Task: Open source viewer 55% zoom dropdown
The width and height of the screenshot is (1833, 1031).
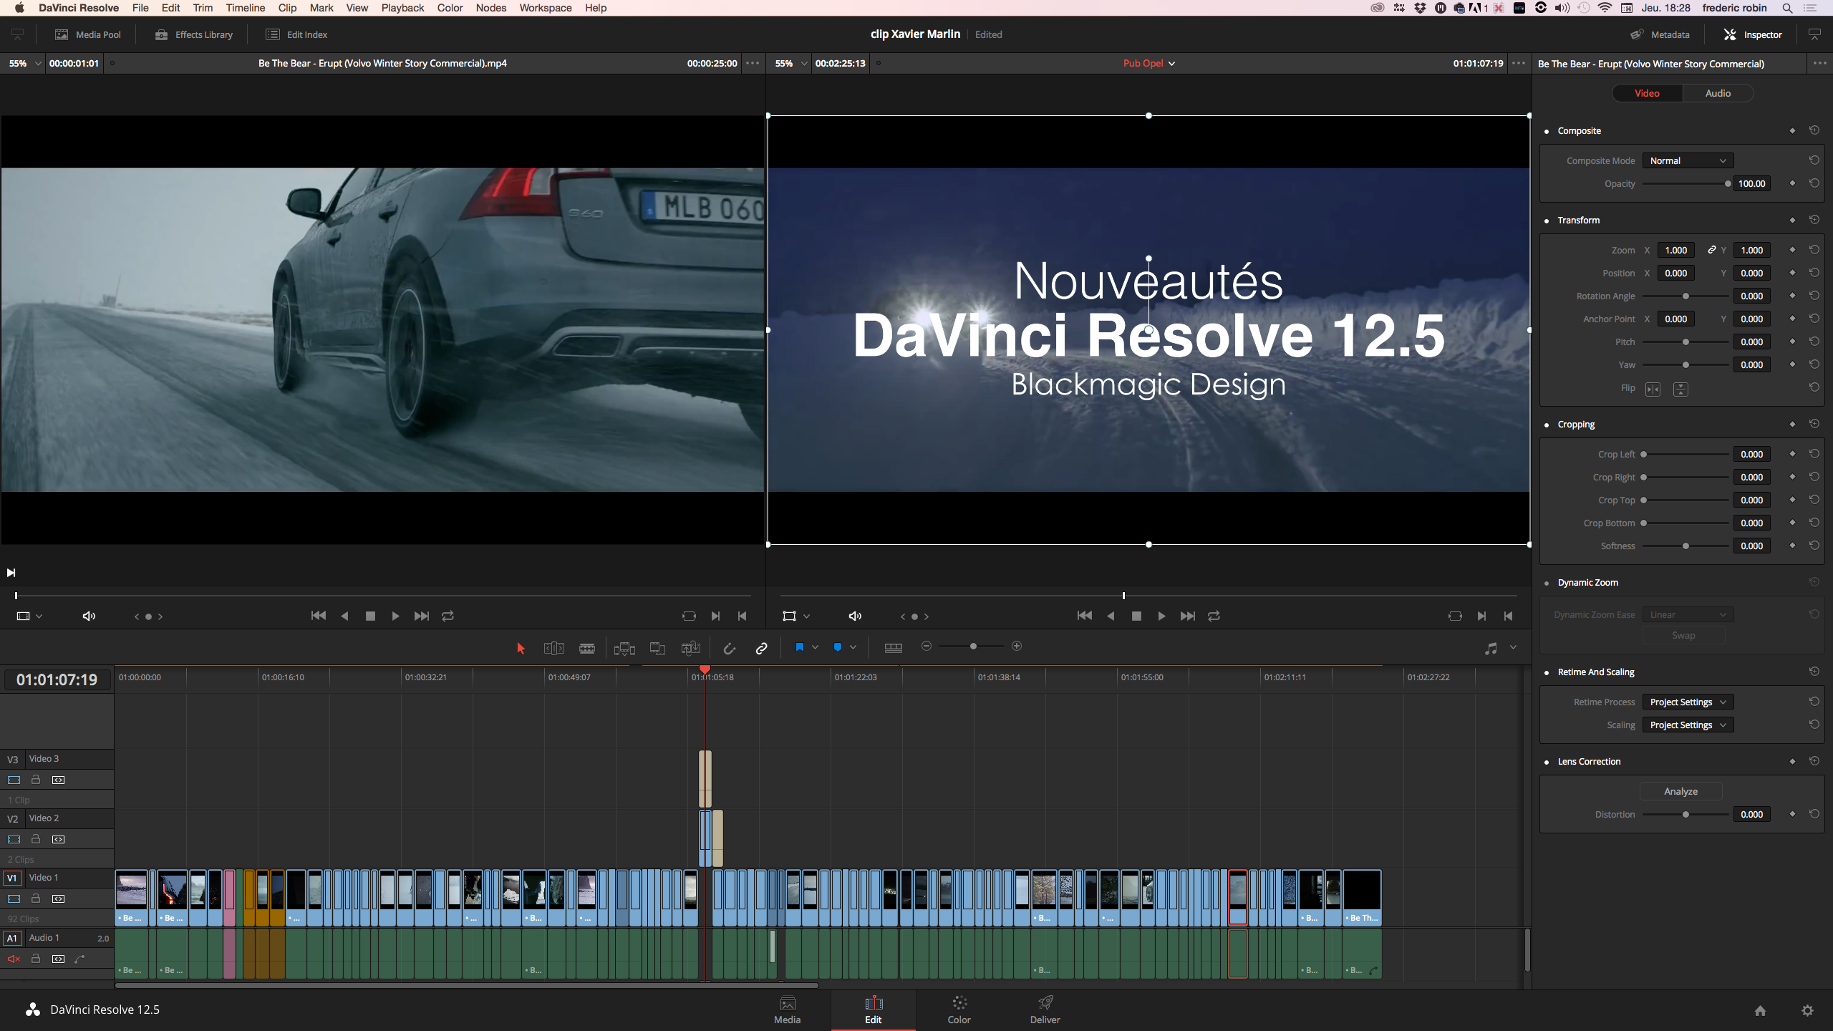Action: click(24, 63)
